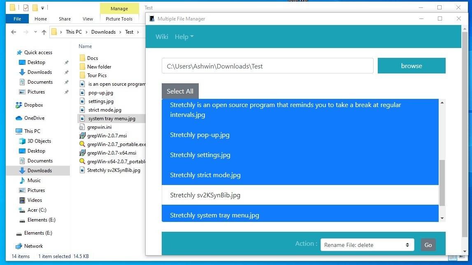Open the Help dropdown menu
Viewport: 472px width, 265px height.
pos(184,37)
